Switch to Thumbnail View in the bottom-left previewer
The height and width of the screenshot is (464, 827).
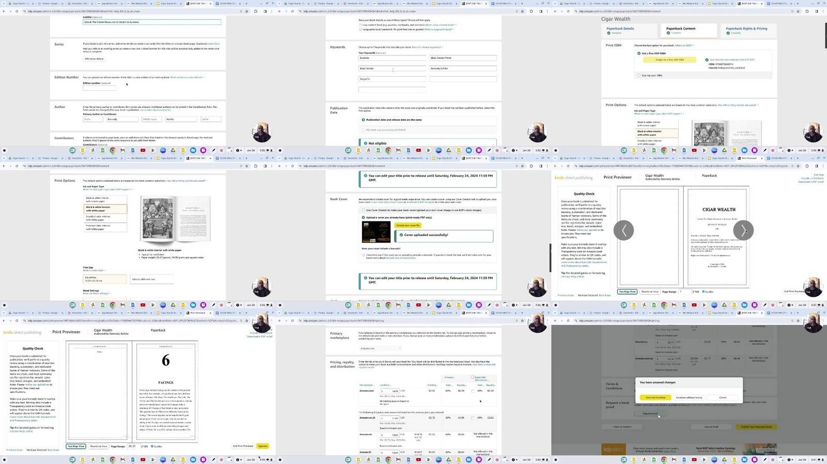[x=98, y=446]
